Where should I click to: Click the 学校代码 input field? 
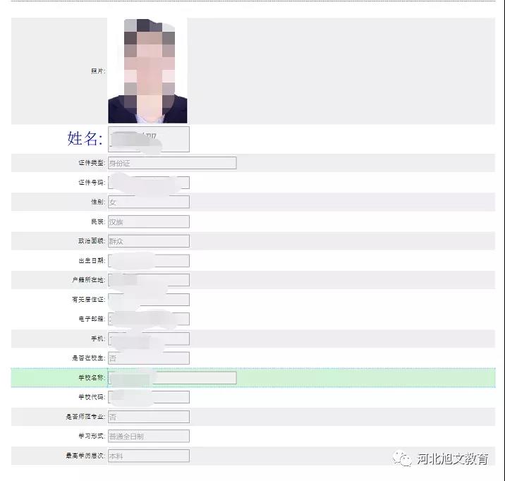(x=149, y=397)
